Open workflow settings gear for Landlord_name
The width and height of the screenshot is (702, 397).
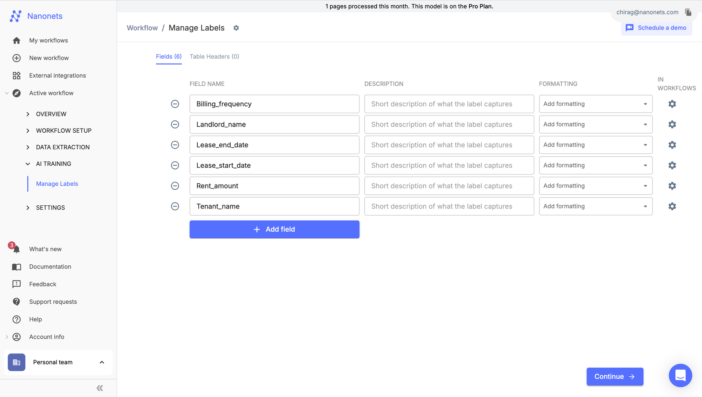672,125
